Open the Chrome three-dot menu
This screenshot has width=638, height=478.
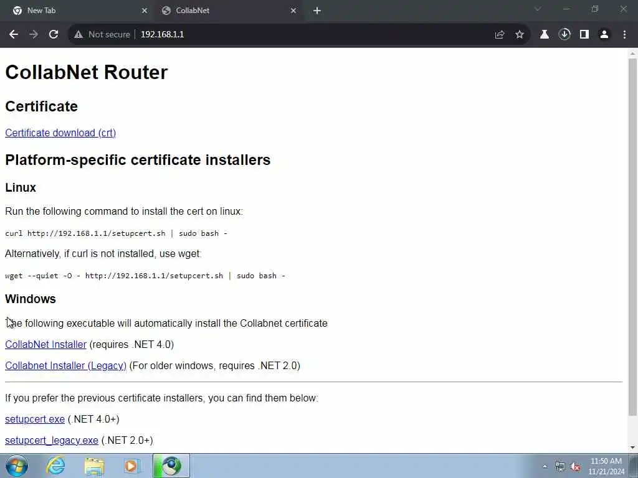(624, 35)
